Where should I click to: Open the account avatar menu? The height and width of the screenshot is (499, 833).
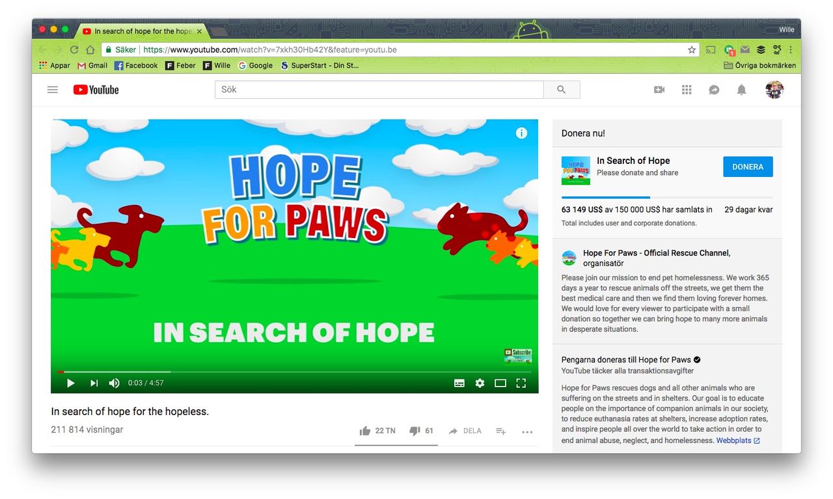pos(774,90)
